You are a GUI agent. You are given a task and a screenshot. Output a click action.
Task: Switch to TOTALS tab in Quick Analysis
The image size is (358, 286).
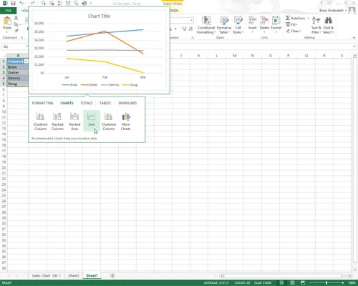pyautogui.click(x=87, y=103)
